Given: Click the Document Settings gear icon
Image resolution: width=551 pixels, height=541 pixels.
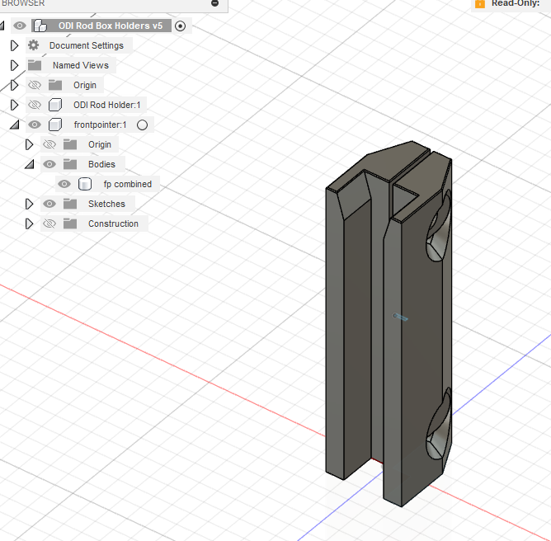Looking at the screenshot, I should pyautogui.click(x=34, y=45).
